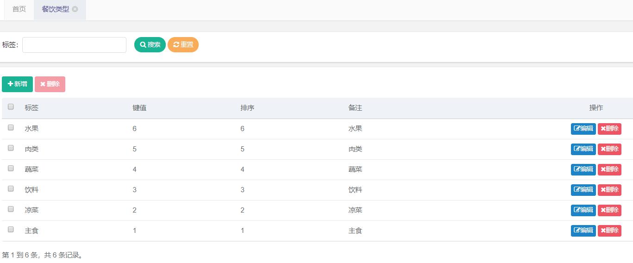Toggle the select-all checkbox in table header

tap(11, 107)
